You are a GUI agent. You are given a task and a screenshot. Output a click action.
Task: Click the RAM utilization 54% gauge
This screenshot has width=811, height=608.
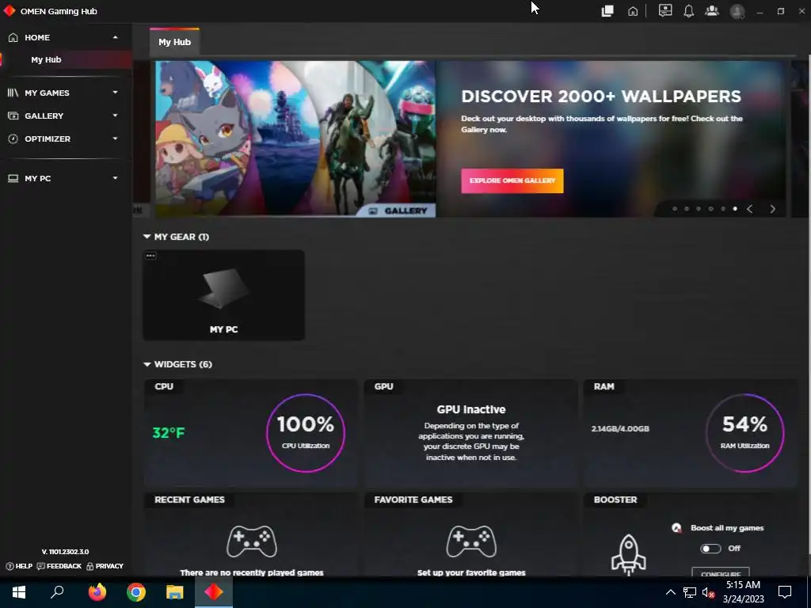(744, 433)
